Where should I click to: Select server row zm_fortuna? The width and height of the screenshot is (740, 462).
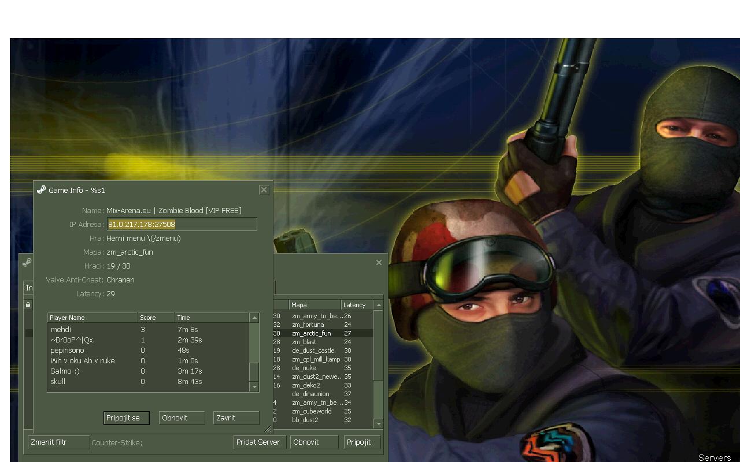coord(323,325)
